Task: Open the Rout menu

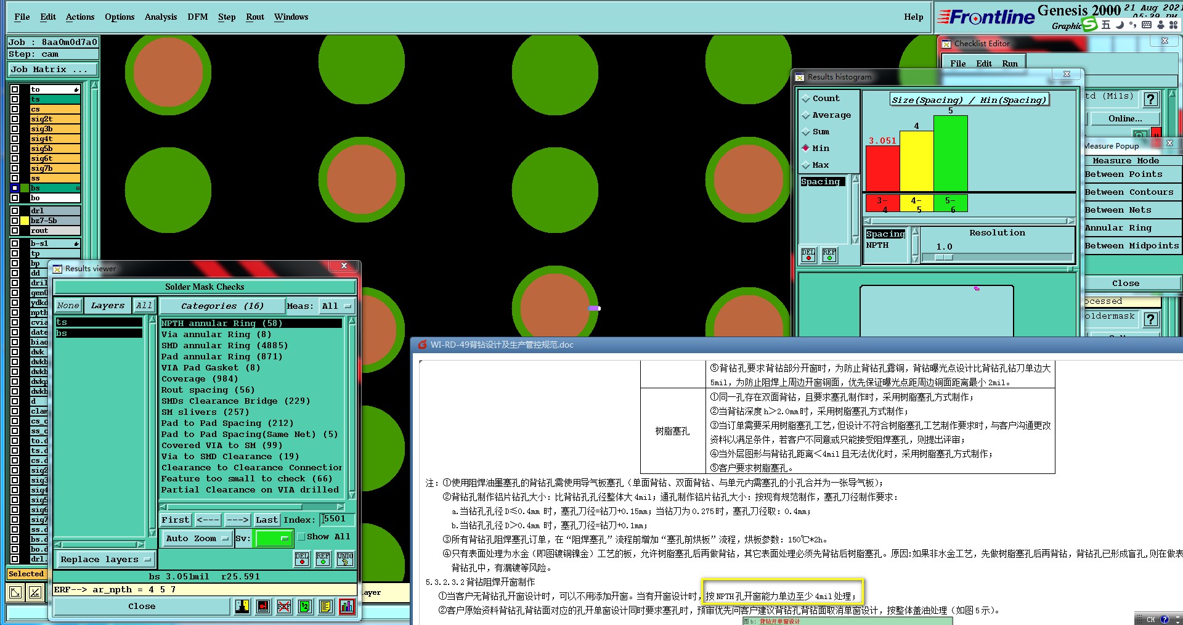Action: [x=255, y=17]
